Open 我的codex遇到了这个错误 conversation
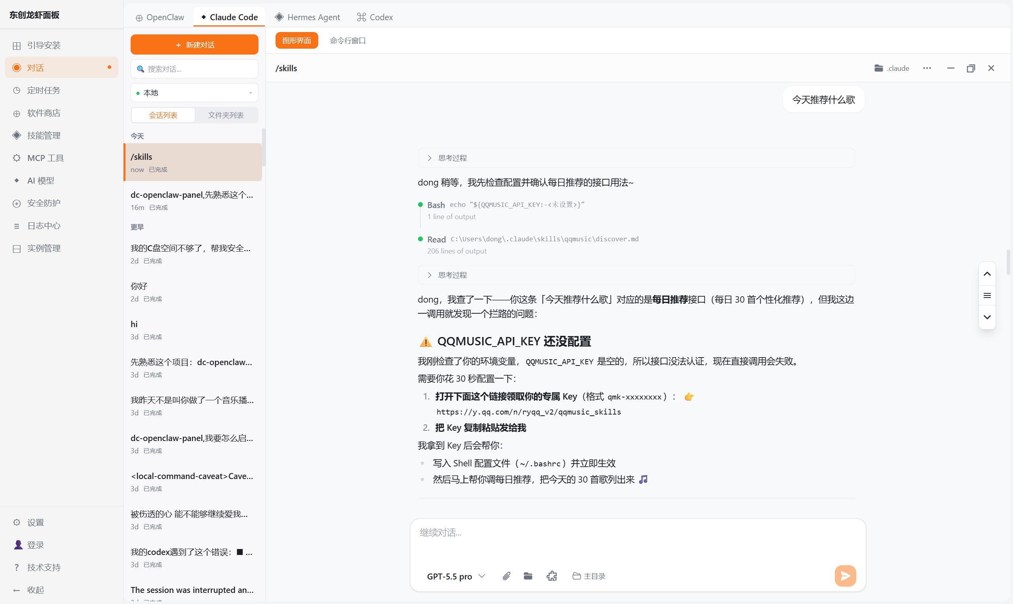The width and height of the screenshot is (1013, 604). click(x=193, y=558)
